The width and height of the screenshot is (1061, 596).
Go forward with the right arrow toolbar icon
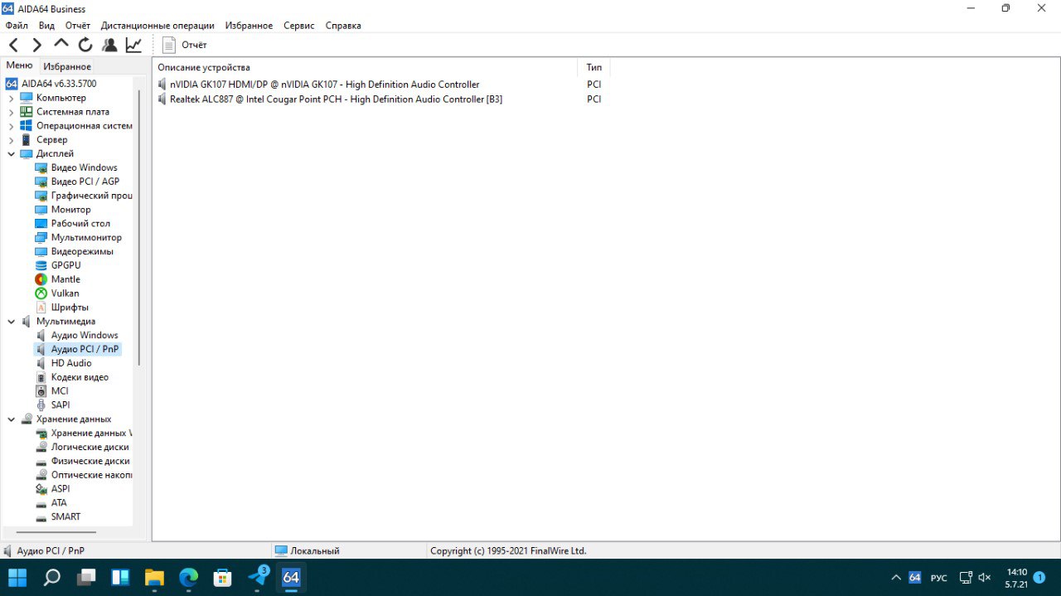(x=36, y=45)
